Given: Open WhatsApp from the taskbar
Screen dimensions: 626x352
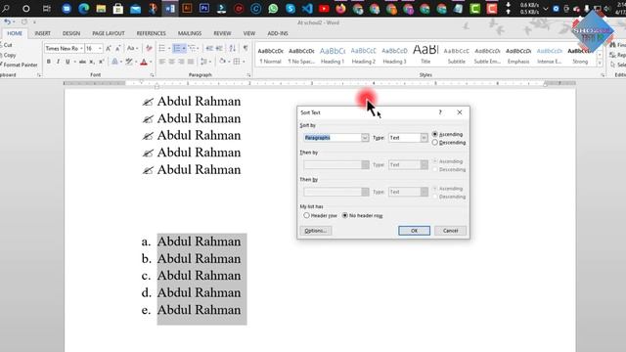Looking at the screenshot, I should (273, 9).
